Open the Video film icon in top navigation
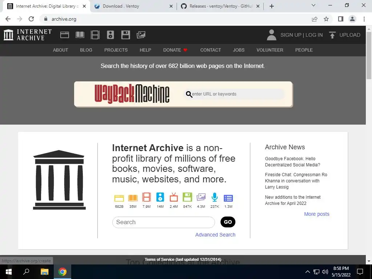Screen dimensions: 372x279 tap(95, 35)
